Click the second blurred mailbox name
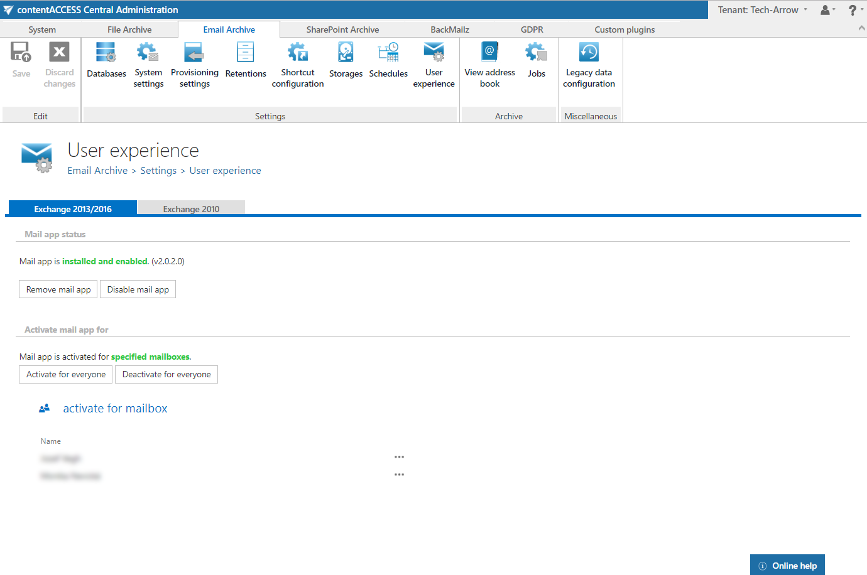 tap(70, 476)
